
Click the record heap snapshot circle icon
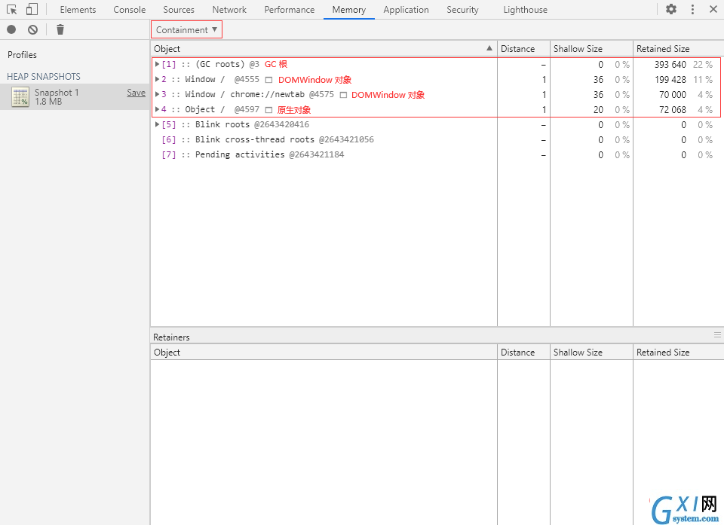point(11,29)
